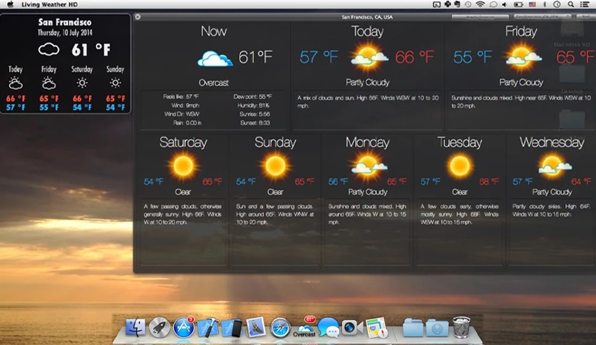The height and width of the screenshot is (345, 596).
Task: Open FaceTime camera icon in Dock
Action: [x=352, y=328]
